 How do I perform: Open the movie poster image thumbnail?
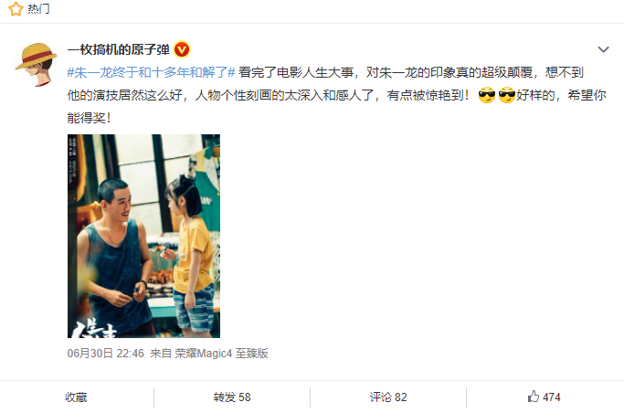(x=143, y=236)
